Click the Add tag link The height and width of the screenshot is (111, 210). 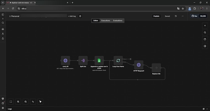(x=72, y=16)
